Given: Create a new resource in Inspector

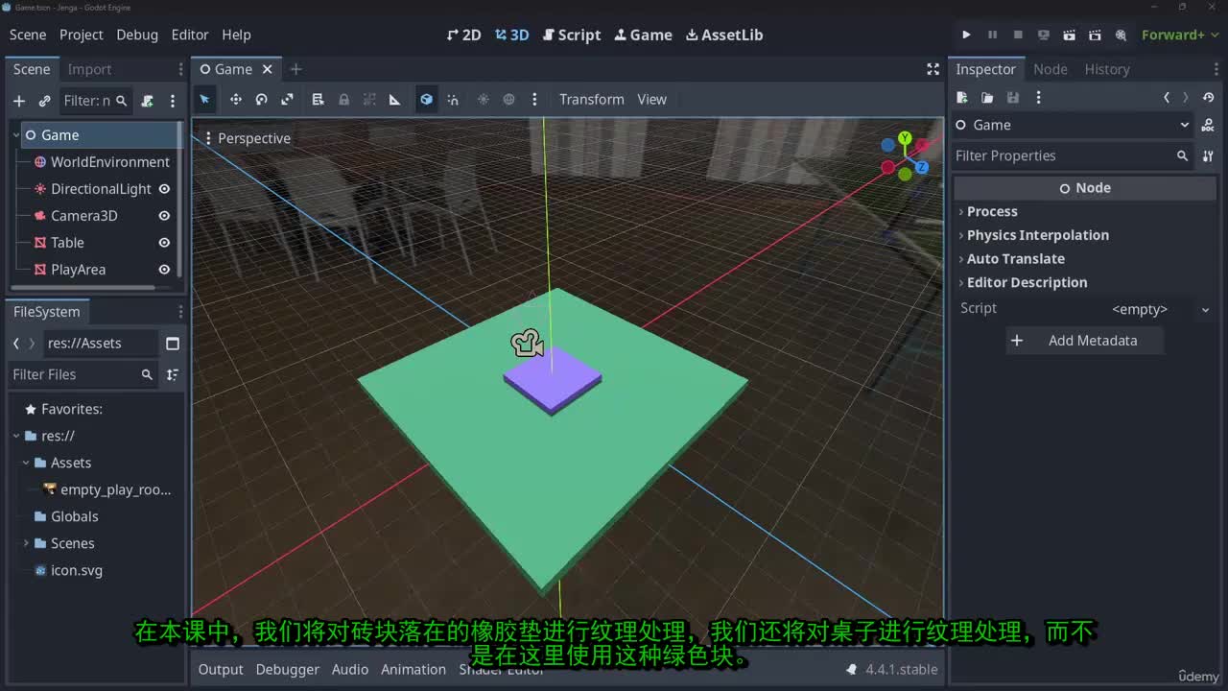Looking at the screenshot, I should pyautogui.click(x=961, y=98).
